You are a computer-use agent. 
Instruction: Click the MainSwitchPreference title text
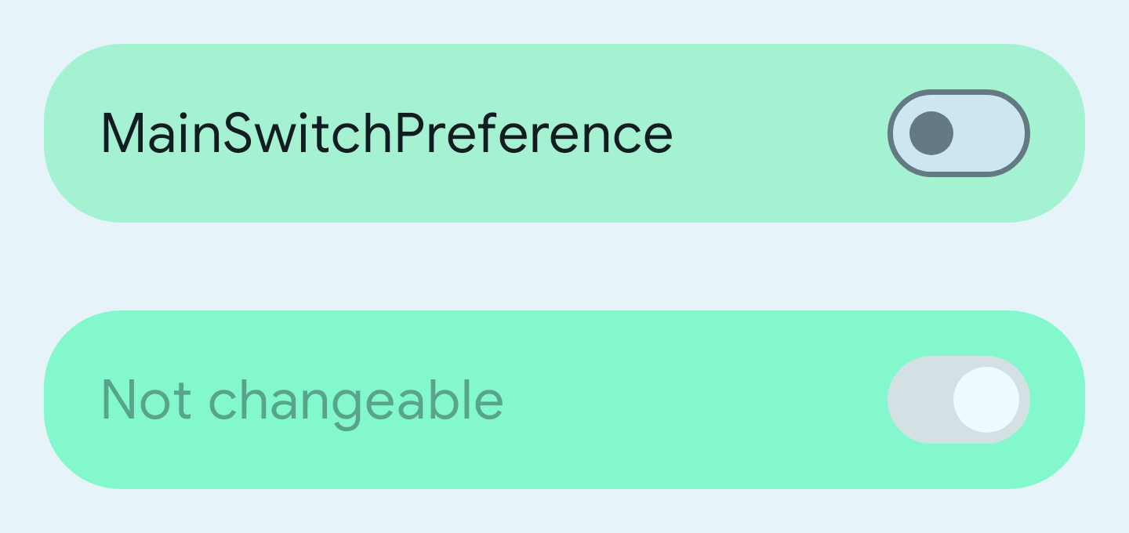click(x=387, y=134)
